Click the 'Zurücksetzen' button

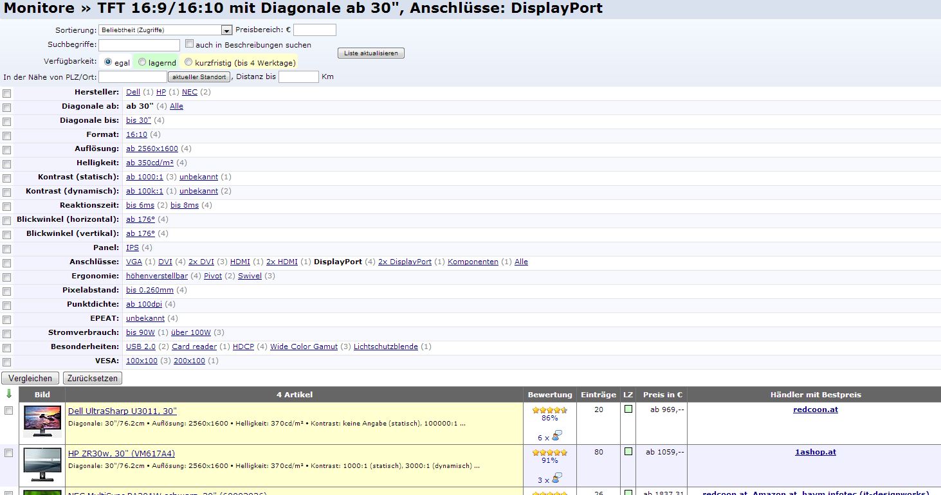pyautogui.click(x=93, y=378)
